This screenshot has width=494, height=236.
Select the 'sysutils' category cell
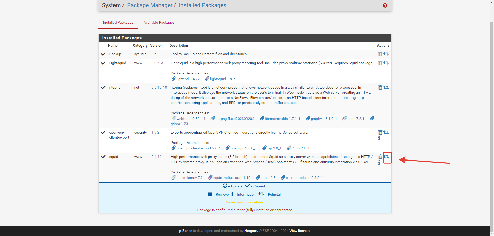(x=140, y=54)
